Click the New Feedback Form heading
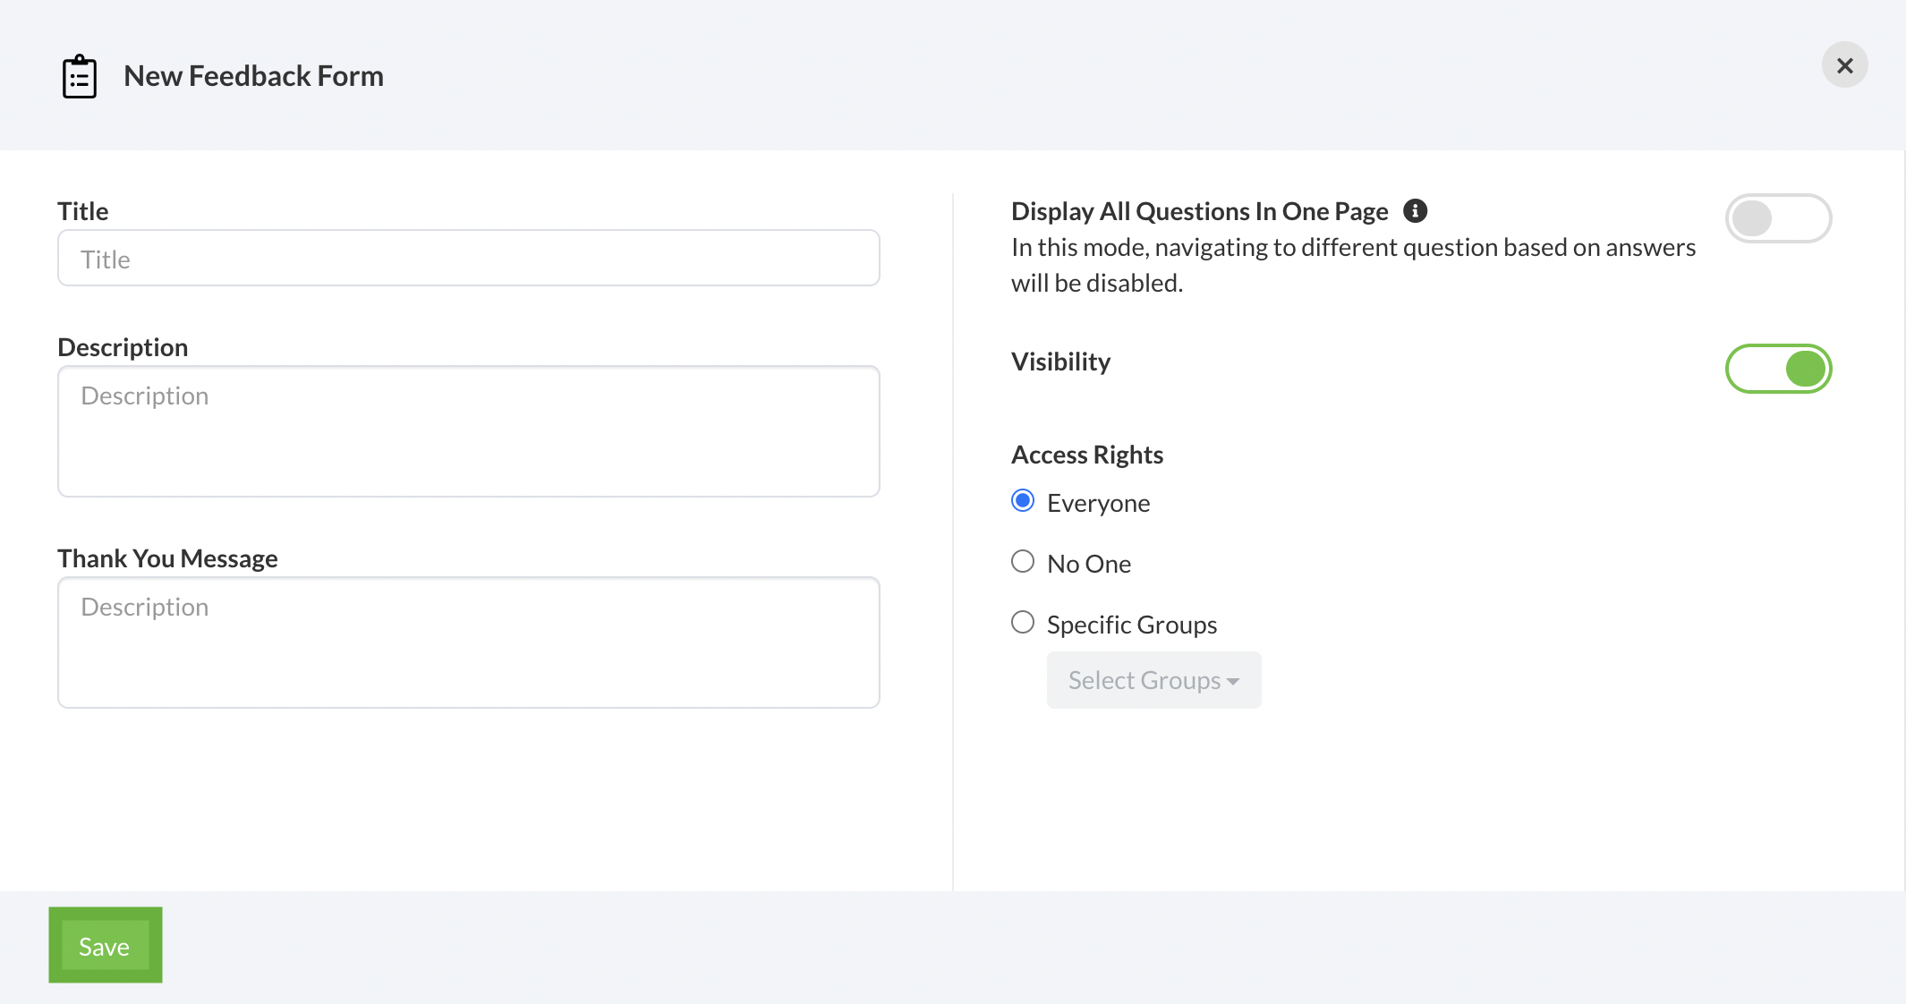1906x1004 pixels. pyautogui.click(x=253, y=76)
